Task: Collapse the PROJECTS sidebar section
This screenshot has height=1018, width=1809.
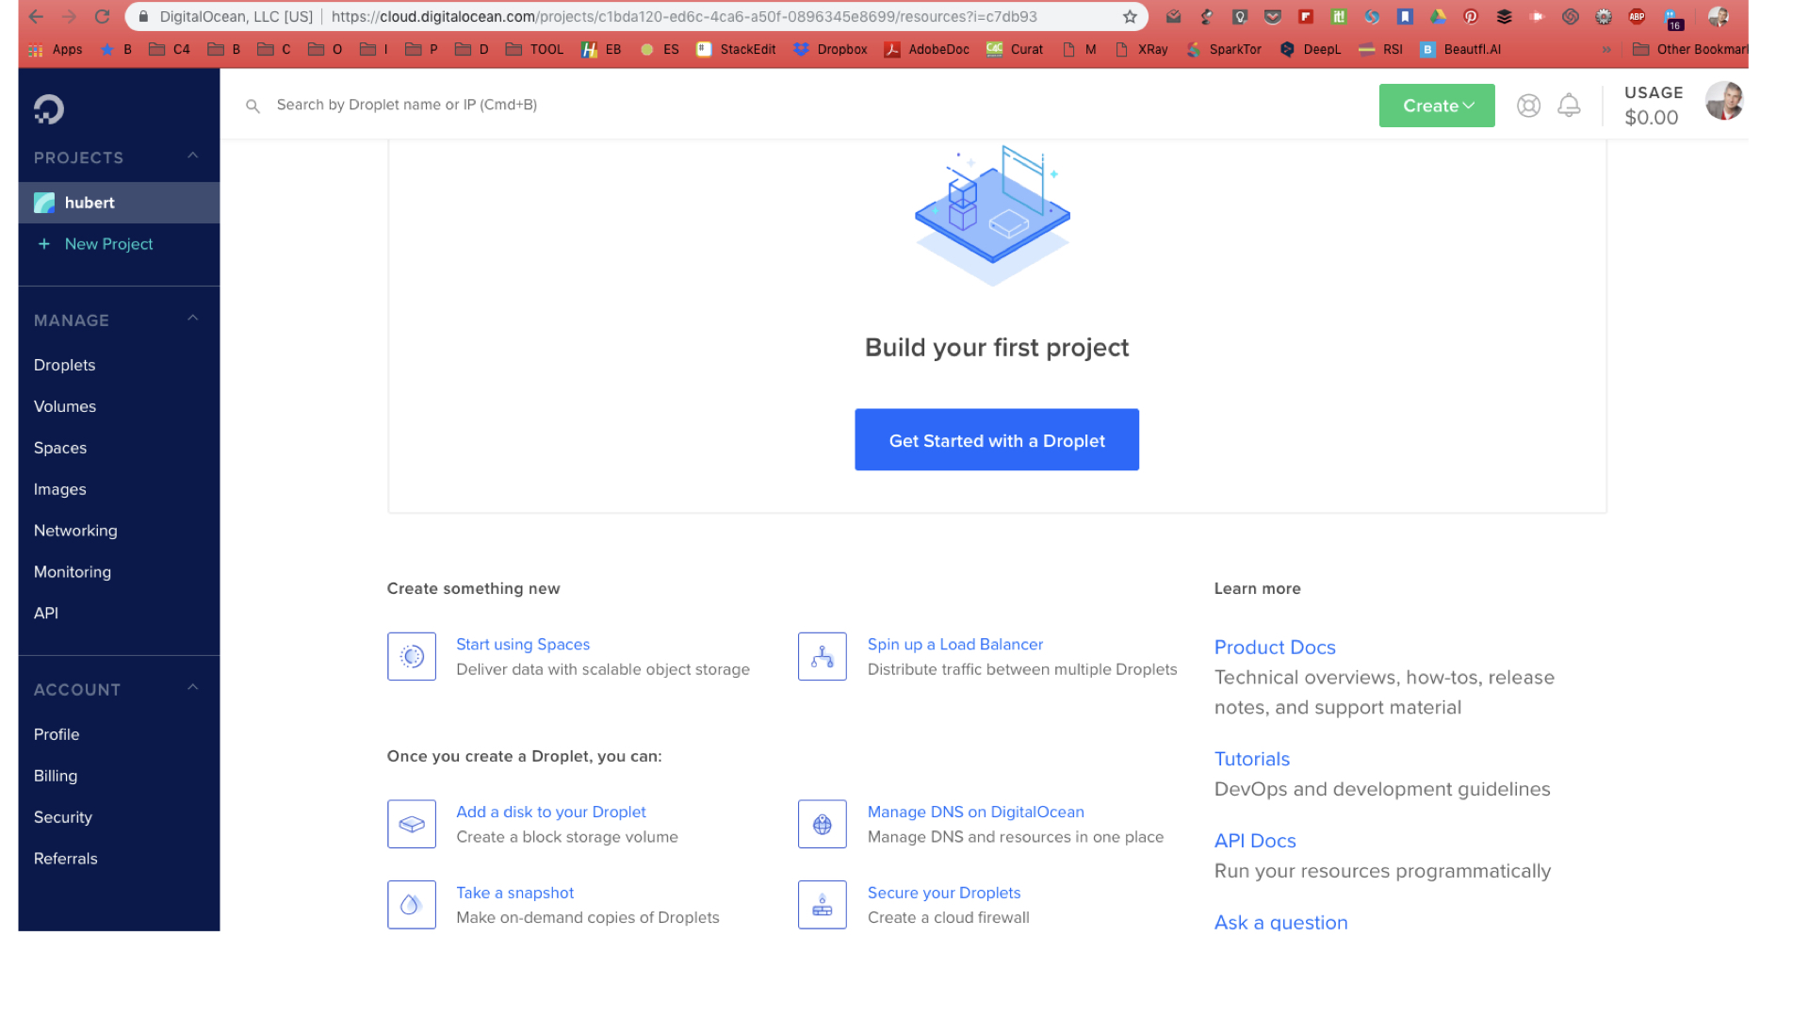Action: click(x=193, y=156)
